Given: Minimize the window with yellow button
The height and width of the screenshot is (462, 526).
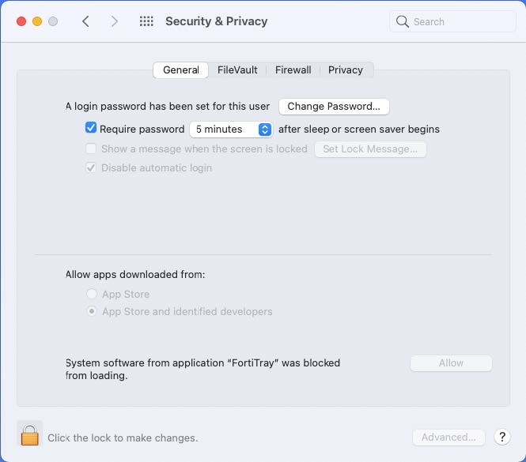Looking at the screenshot, I should [36, 21].
